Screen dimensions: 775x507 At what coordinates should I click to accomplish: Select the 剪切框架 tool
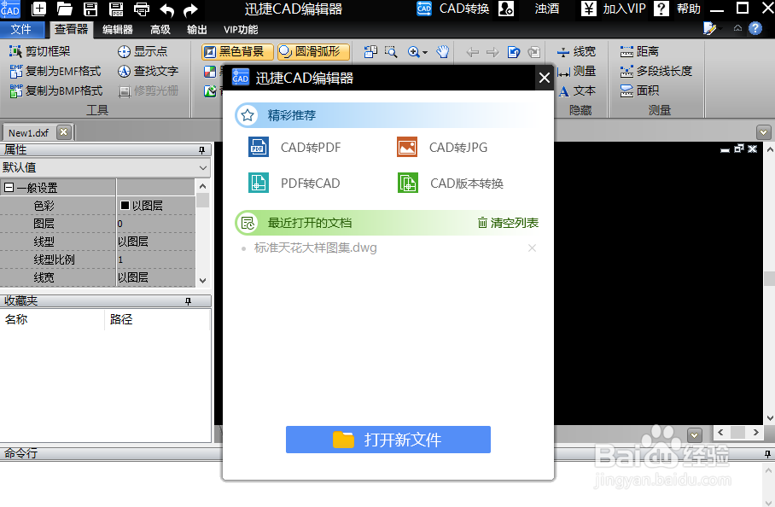tap(40, 51)
